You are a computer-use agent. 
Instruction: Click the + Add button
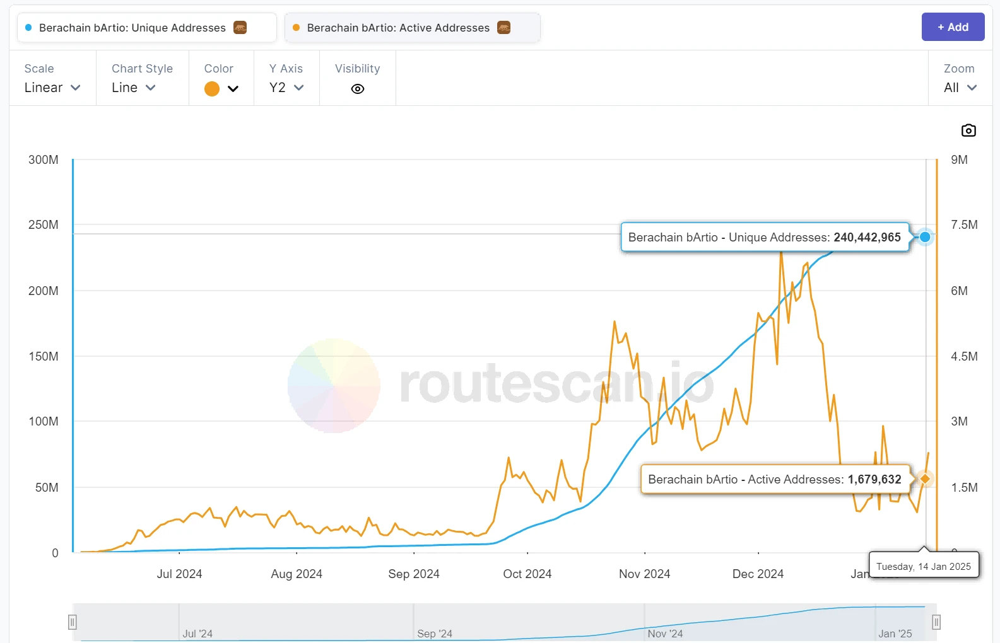[953, 27]
